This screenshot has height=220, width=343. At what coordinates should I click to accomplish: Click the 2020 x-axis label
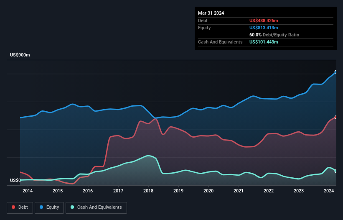[x=208, y=191]
